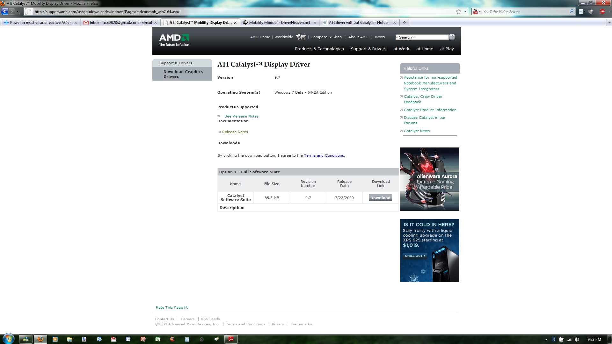Open Assistance for non-supported Notebook Manufacturers link
612x344 pixels.
[430, 83]
